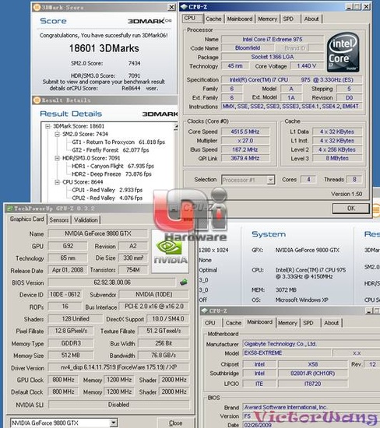380x428 pixels.
Task: Select CPU1 - Red Valley 2.933 fps row
Action: (107, 190)
